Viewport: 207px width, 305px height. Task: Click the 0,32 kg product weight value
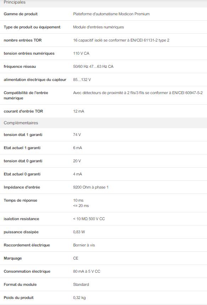79,298
